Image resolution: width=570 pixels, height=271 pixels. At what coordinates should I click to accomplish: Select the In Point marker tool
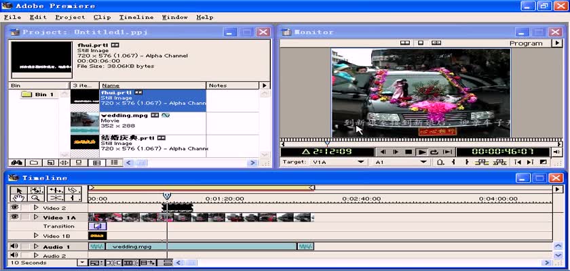[73, 198]
